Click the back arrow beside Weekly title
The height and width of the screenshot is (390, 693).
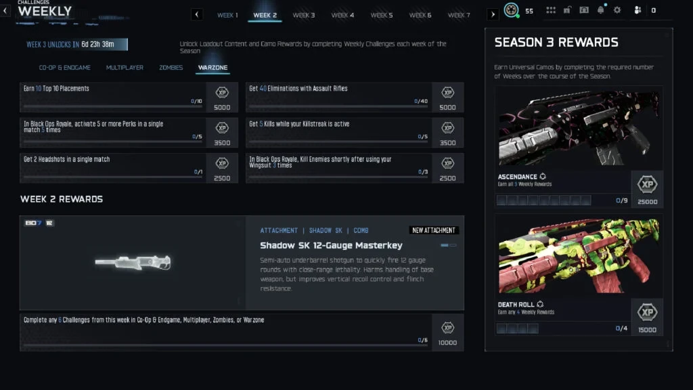(5, 11)
